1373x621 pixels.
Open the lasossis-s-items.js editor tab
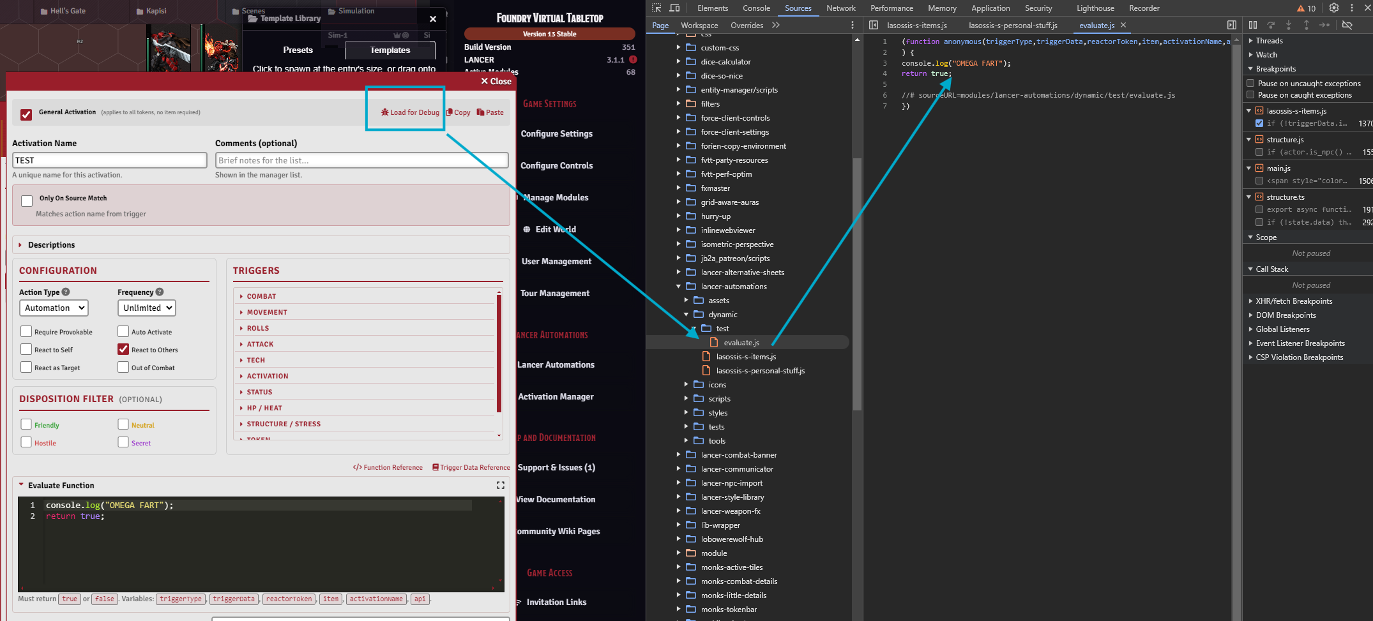click(x=916, y=26)
